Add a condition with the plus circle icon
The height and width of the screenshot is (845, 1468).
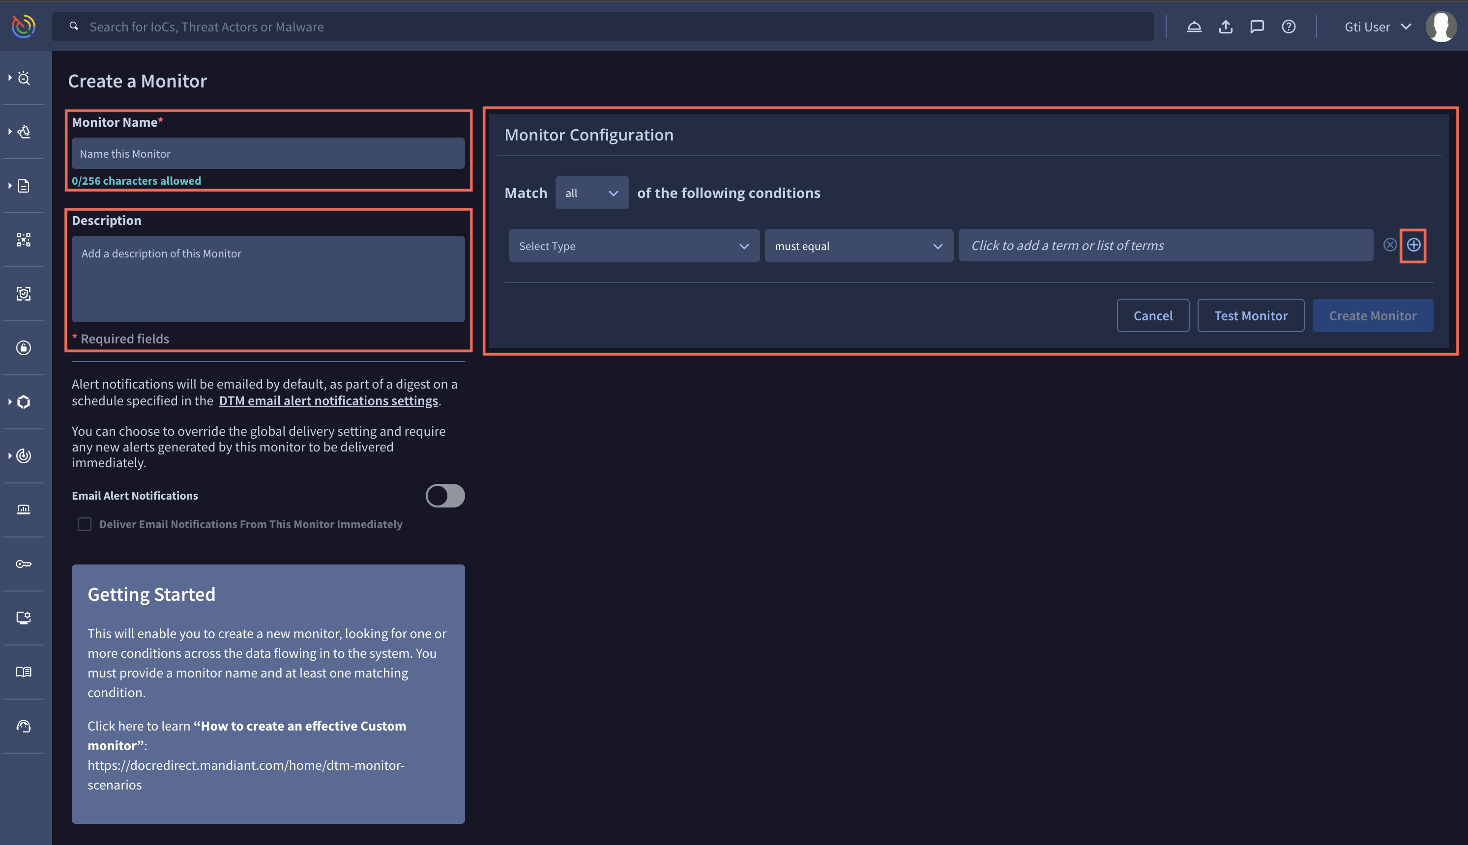1413,245
